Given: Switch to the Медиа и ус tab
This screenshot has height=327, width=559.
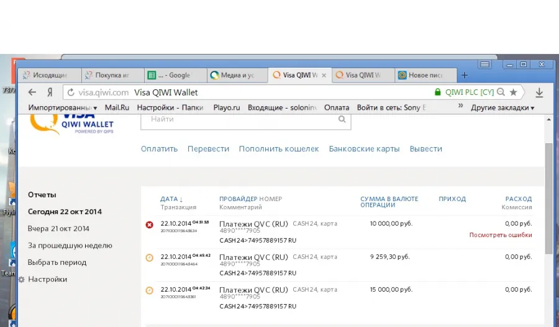Looking at the screenshot, I should 237,75.
